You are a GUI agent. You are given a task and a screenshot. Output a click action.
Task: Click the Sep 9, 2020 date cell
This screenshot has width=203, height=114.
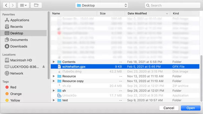pyautogui.click(x=145, y=100)
